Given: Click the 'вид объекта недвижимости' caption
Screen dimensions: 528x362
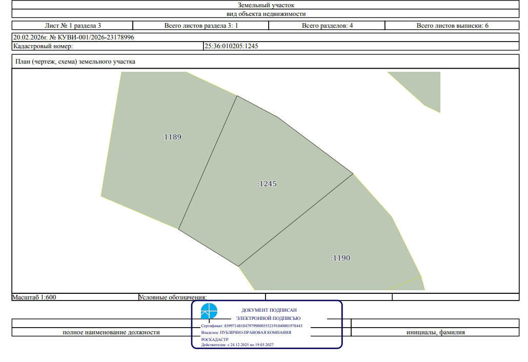Looking at the screenshot, I should (266, 14).
